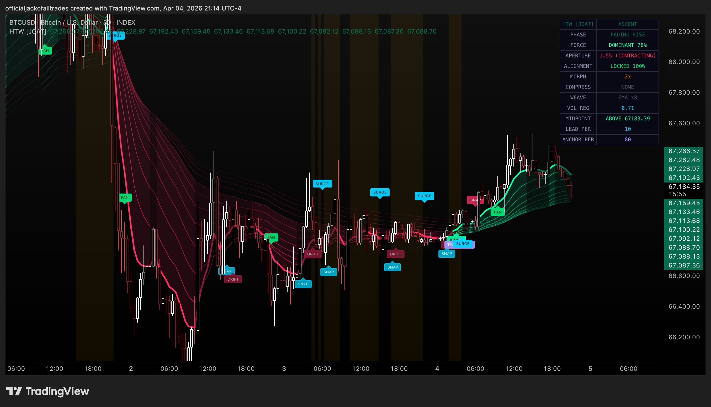Click the APERTURE row label
This screenshot has width=711, height=407.
click(x=578, y=56)
